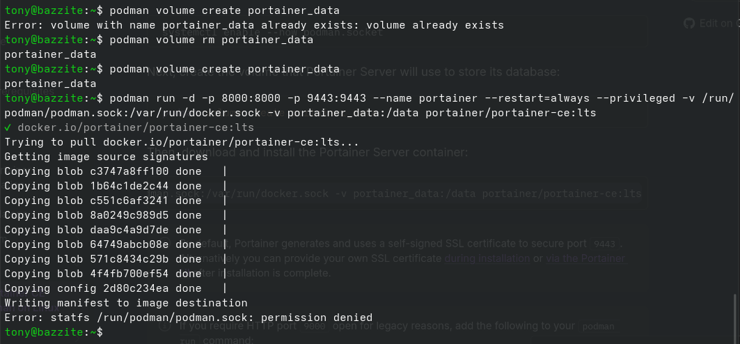Click the "Trying to pull docker.io" line
This screenshot has width=740, height=344.
click(181, 142)
